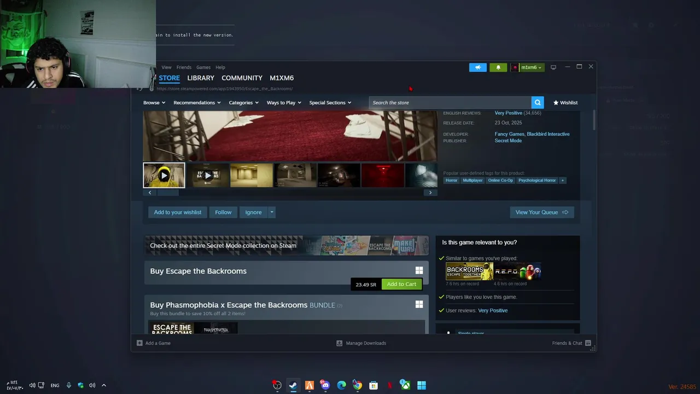Open Backrooms Escape Together game capsule
The width and height of the screenshot is (700, 394).
[469, 271]
